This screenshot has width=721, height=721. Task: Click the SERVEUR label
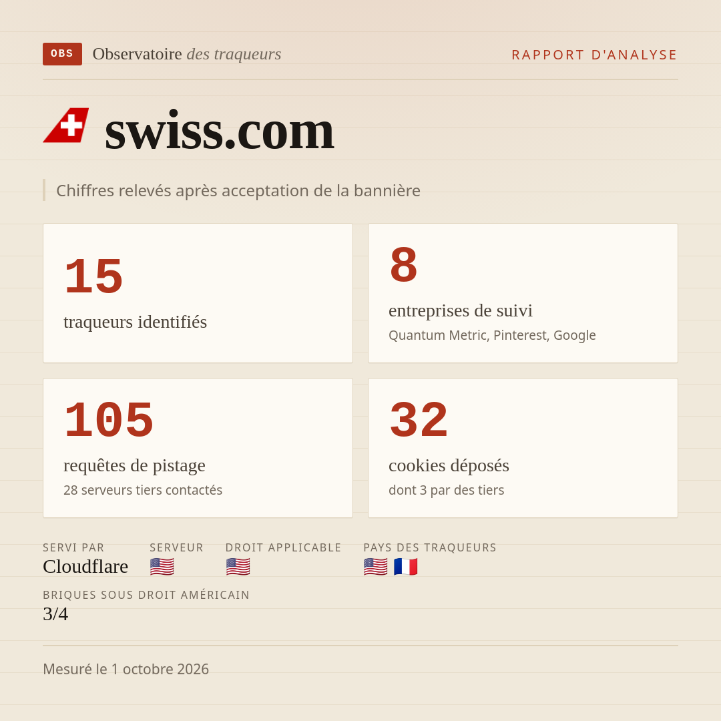coord(176,547)
